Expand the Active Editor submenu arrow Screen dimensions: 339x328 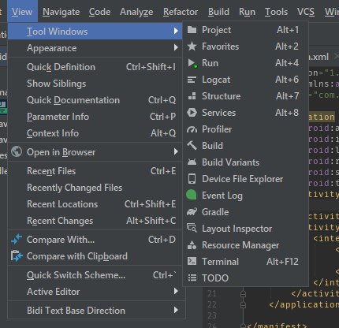pyautogui.click(x=176, y=291)
